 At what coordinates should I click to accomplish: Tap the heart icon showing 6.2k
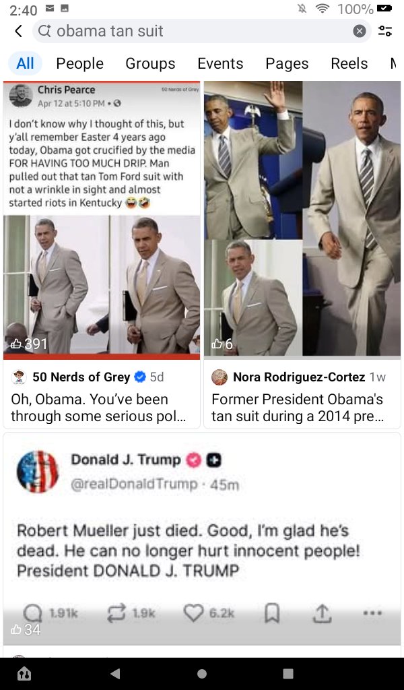(x=193, y=613)
